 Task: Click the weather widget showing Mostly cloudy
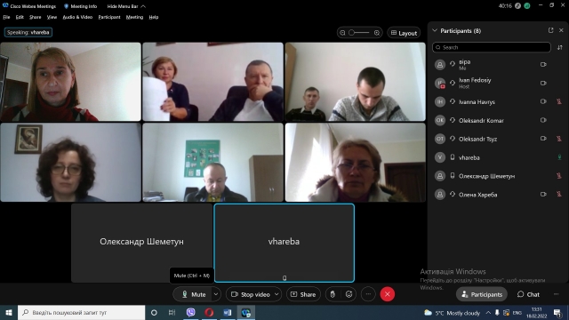453,313
